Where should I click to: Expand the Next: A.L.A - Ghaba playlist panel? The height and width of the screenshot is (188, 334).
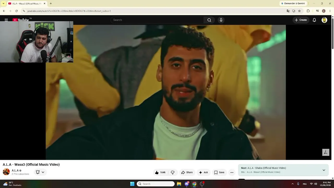pos(324,170)
